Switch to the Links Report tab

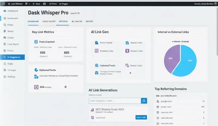[49, 22]
